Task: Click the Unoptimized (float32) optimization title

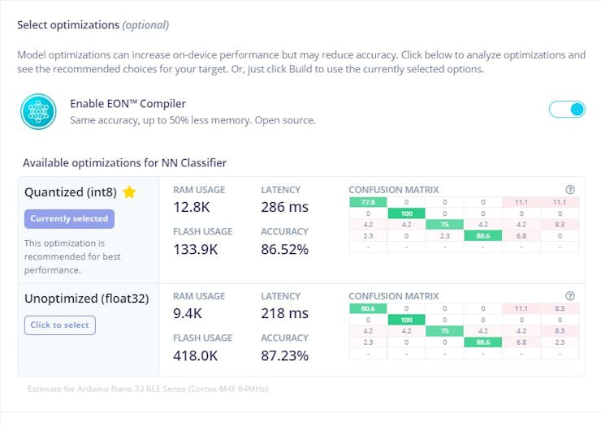Action: 86,298
